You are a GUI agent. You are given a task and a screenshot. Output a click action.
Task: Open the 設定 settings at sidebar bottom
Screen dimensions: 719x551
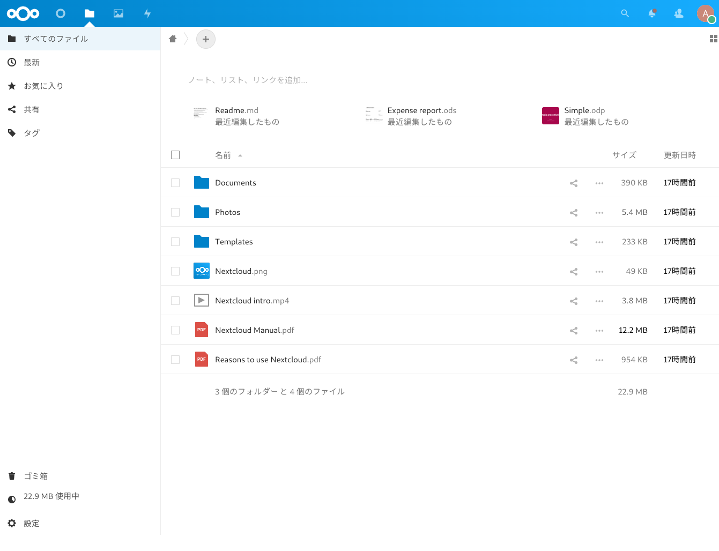point(32,524)
